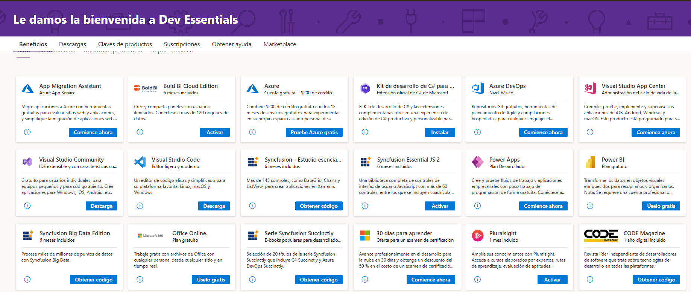The image size is (691, 292).
Task: Go to the Marketplace tab
Action: [x=280, y=44]
